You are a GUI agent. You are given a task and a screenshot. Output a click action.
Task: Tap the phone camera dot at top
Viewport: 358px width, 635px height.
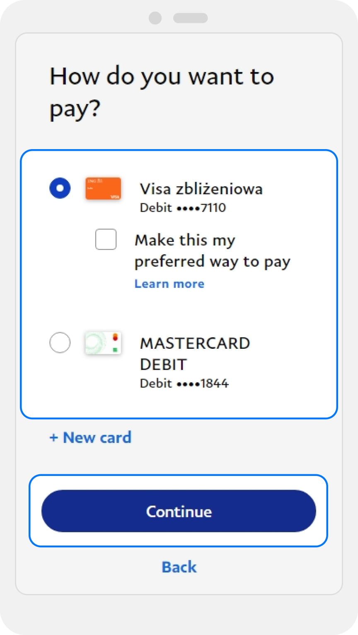point(155,18)
